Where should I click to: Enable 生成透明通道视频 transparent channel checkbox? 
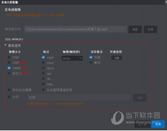[x=43, y=90]
